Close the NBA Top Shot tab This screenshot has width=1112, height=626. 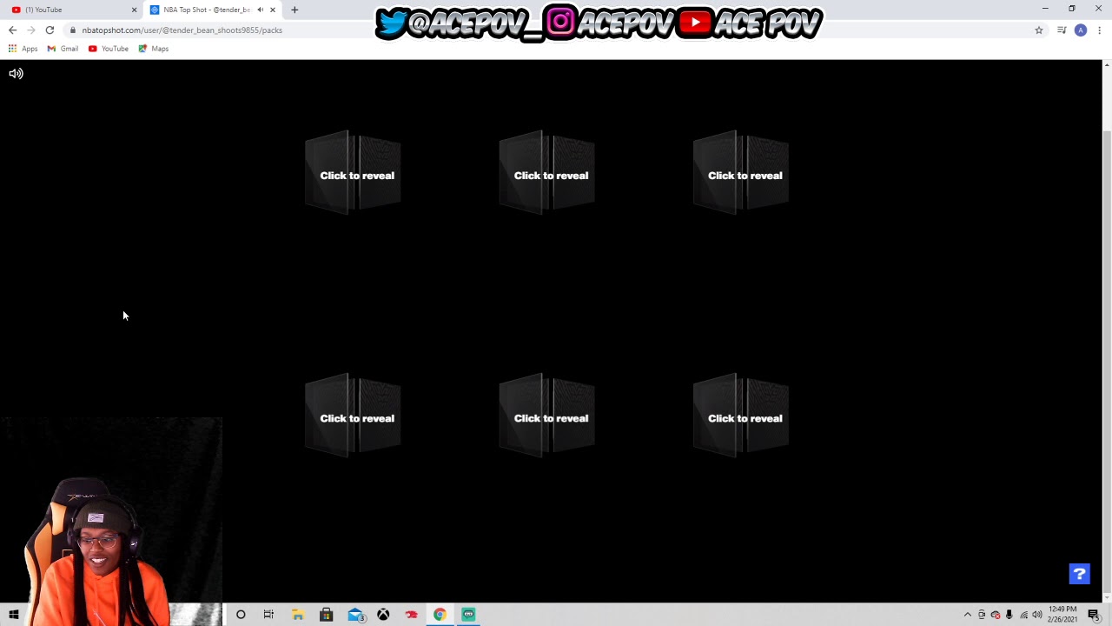(273, 10)
